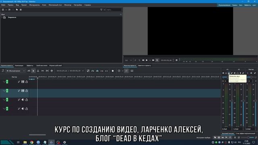Open the 'Инструменты' menu
Image resolution: width=258 pixels, height=145 pixels.
click(34, 5)
